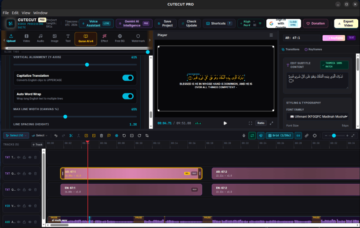Click the Check Update button
This screenshot has width=360, height=228.
(x=189, y=23)
